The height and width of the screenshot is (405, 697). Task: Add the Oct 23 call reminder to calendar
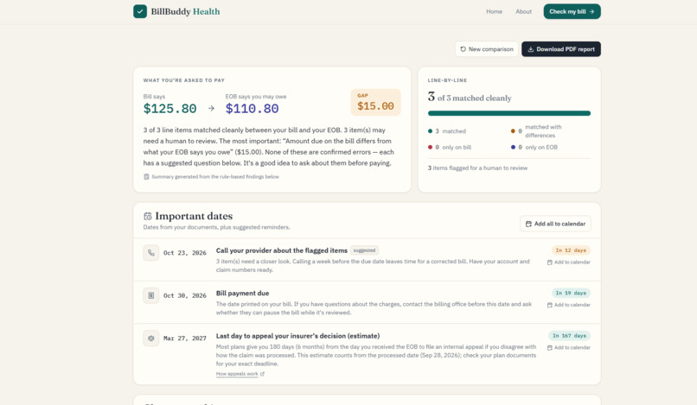pyautogui.click(x=568, y=263)
